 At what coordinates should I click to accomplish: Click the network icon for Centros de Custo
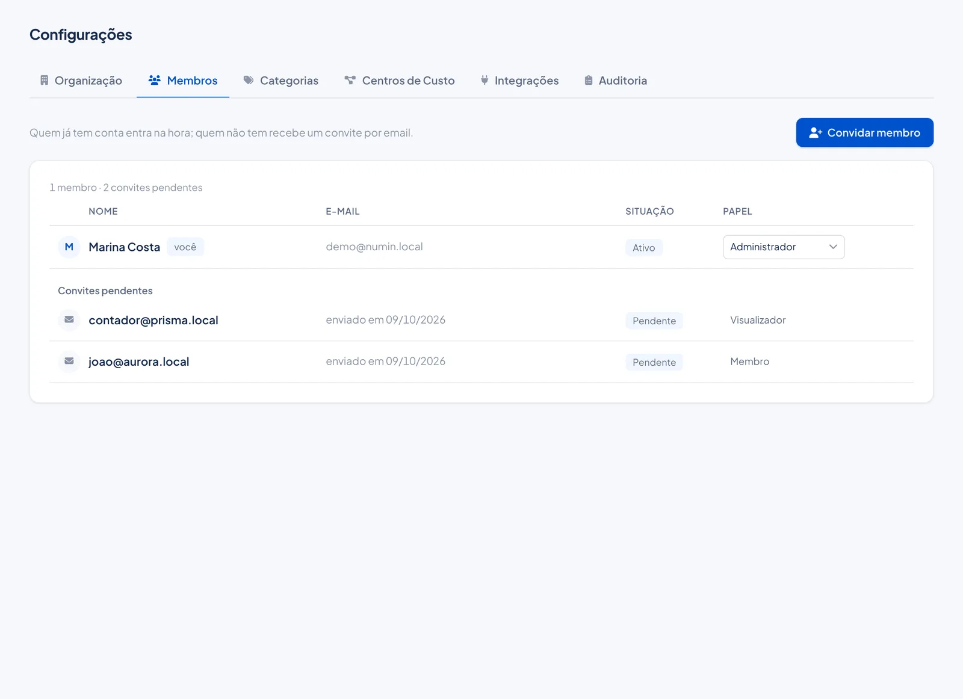(x=350, y=80)
